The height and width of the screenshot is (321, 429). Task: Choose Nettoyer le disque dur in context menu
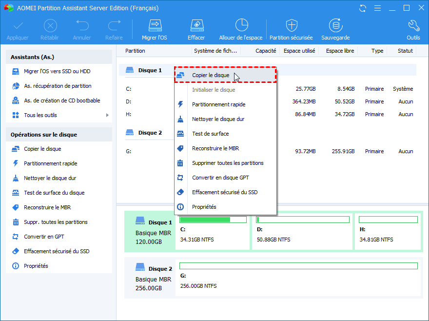(x=225, y=119)
